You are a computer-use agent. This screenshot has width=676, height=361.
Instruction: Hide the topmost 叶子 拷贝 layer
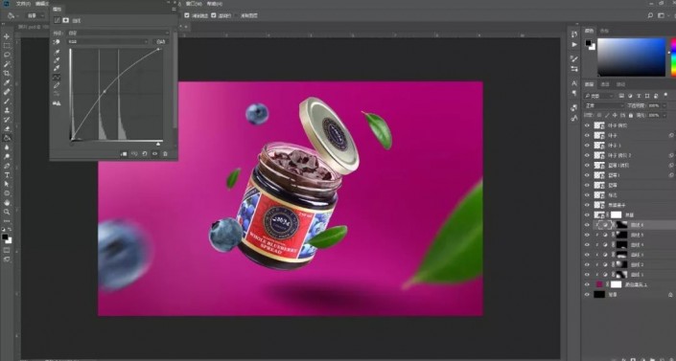587,125
